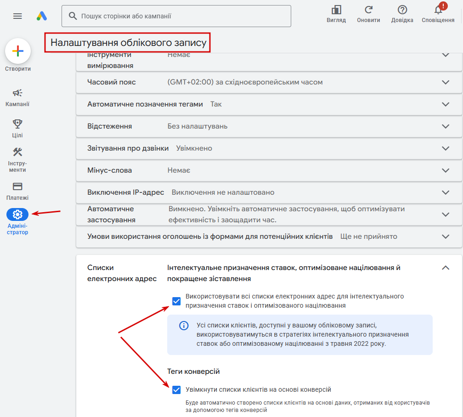Open Адміністратор gear icon in sidebar
Image resolution: width=463 pixels, height=417 pixels.
pos(17,214)
